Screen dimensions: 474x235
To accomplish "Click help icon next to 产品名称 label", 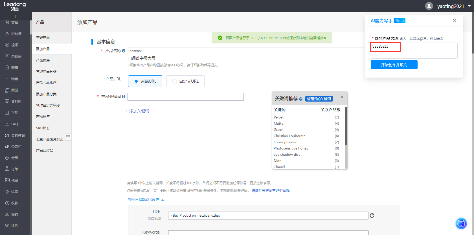I will tap(124, 51).
